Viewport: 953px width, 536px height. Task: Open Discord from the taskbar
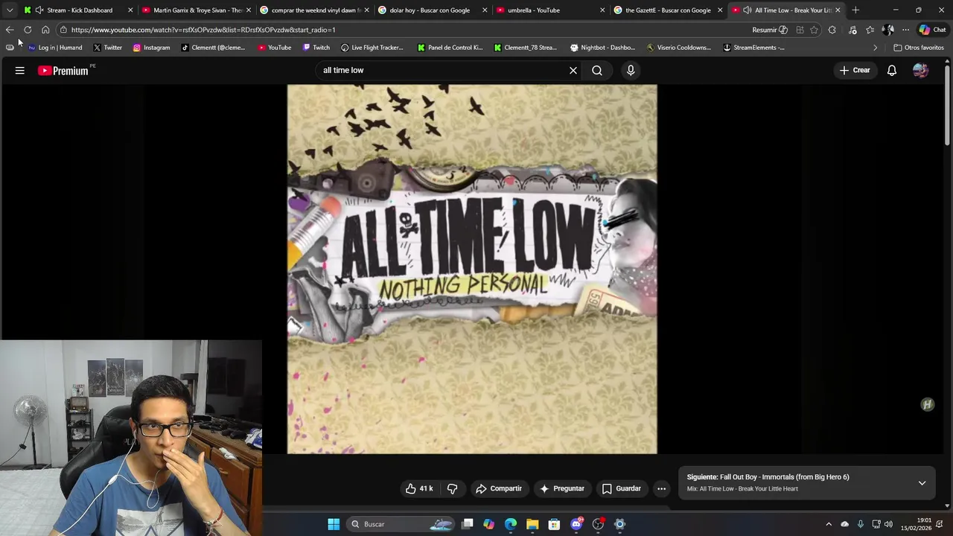point(576,524)
